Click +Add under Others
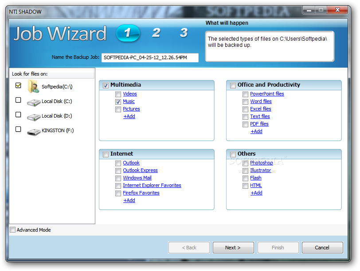 coord(256,193)
